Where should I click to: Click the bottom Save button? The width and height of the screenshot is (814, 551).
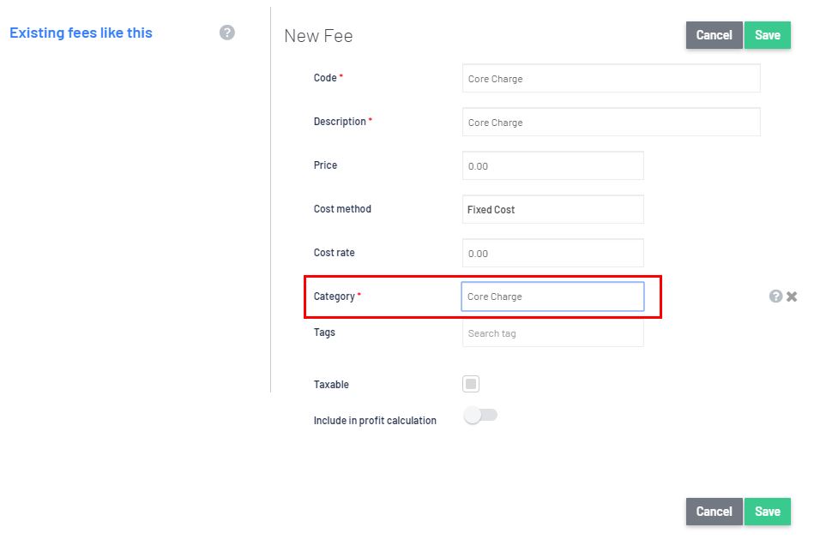pyautogui.click(x=768, y=512)
